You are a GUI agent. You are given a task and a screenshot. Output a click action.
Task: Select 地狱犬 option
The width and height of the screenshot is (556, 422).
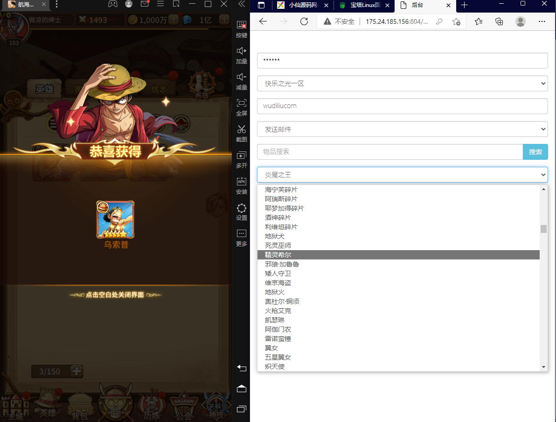click(398, 236)
